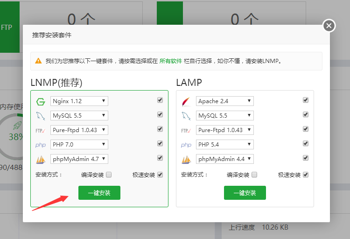Click the LNMP(推荐) heading
The width and height of the screenshot is (350, 239).
coord(56,83)
